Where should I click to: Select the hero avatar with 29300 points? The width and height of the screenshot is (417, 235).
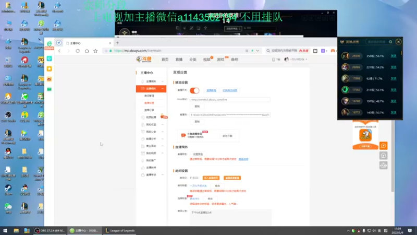pyautogui.click(x=345, y=56)
